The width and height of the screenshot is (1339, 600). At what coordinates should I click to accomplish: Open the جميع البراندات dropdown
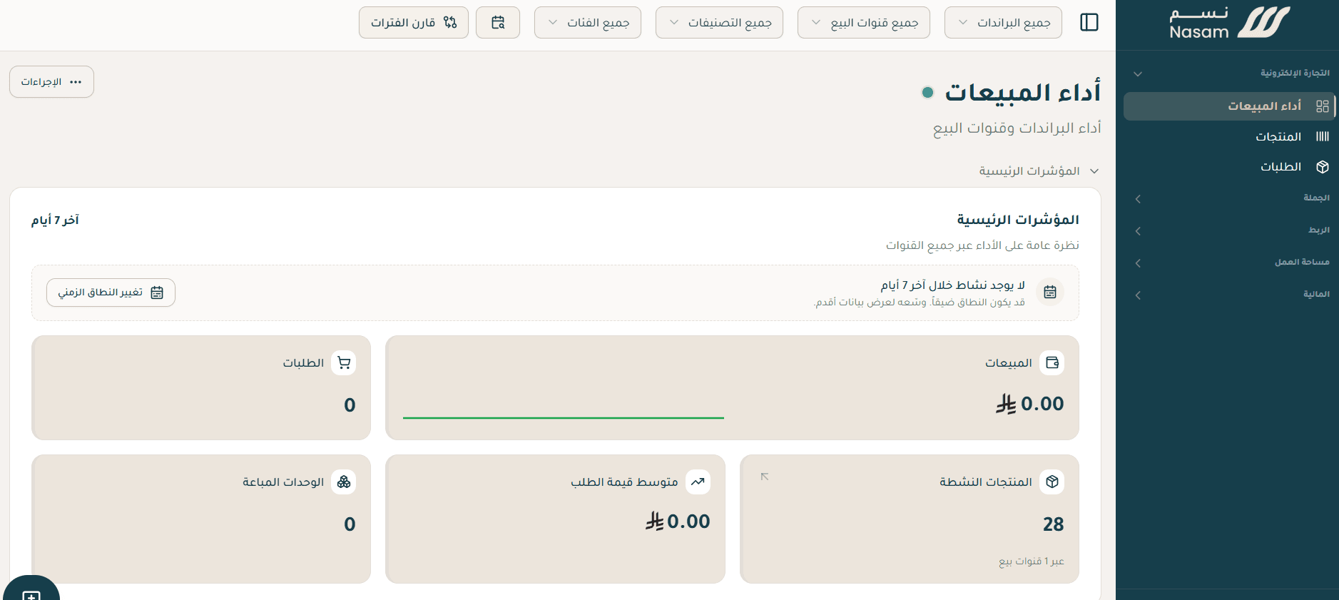coord(1003,22)
